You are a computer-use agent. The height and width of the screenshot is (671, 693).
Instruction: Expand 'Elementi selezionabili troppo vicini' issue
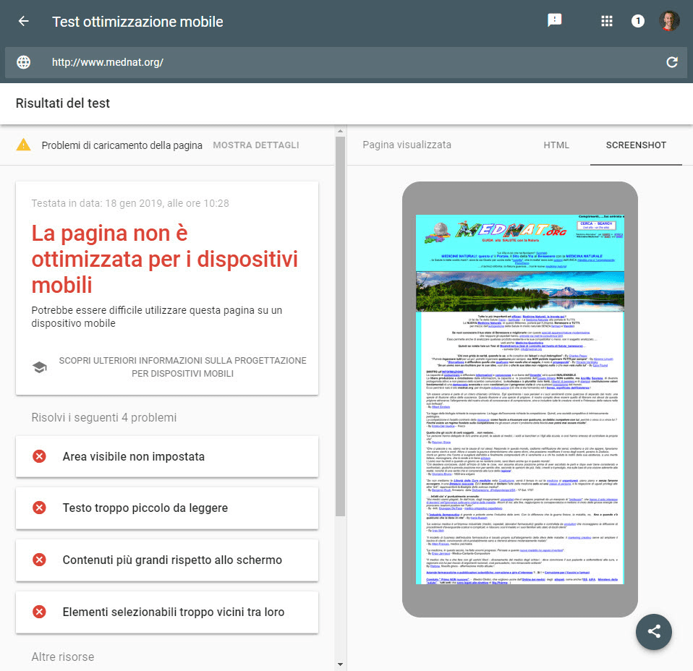tap(166, 612)
